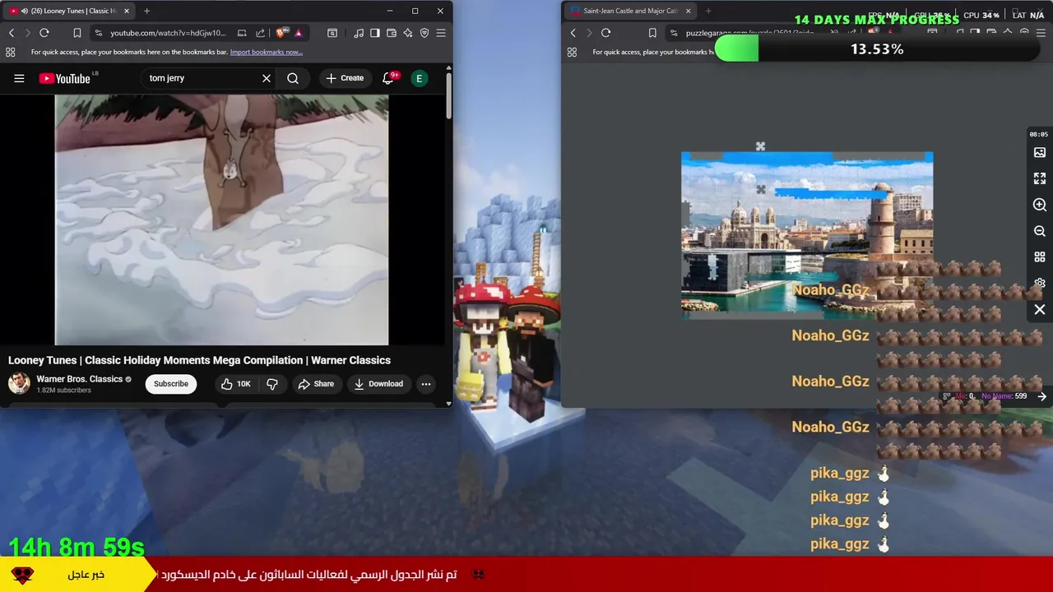Image resolution: width=1053 pixels, height=592 pixels.
Task: Open the YouTube window's browser main menu
Action: pos(441,33)
